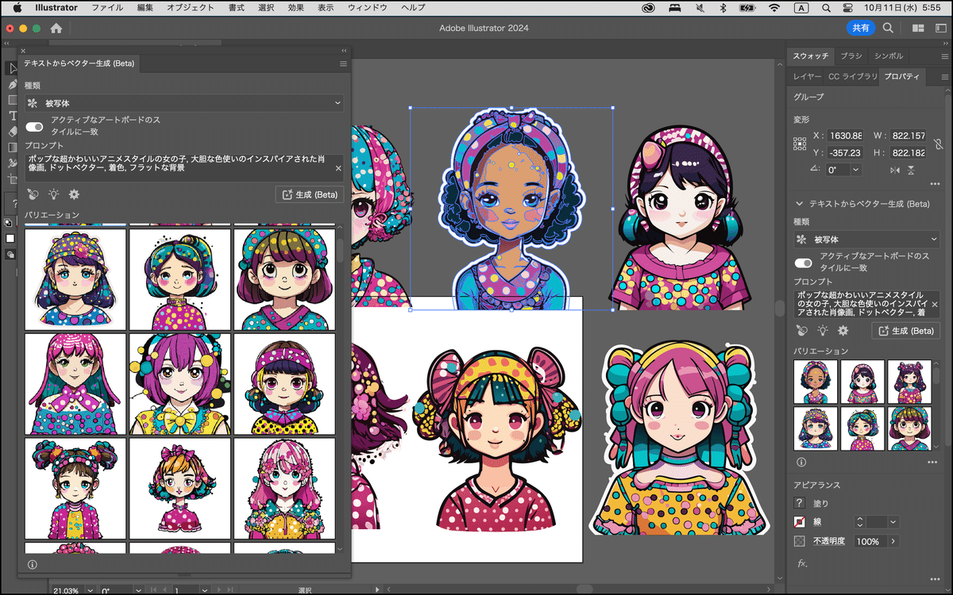Open the 効果 menu

coord(295,8)
